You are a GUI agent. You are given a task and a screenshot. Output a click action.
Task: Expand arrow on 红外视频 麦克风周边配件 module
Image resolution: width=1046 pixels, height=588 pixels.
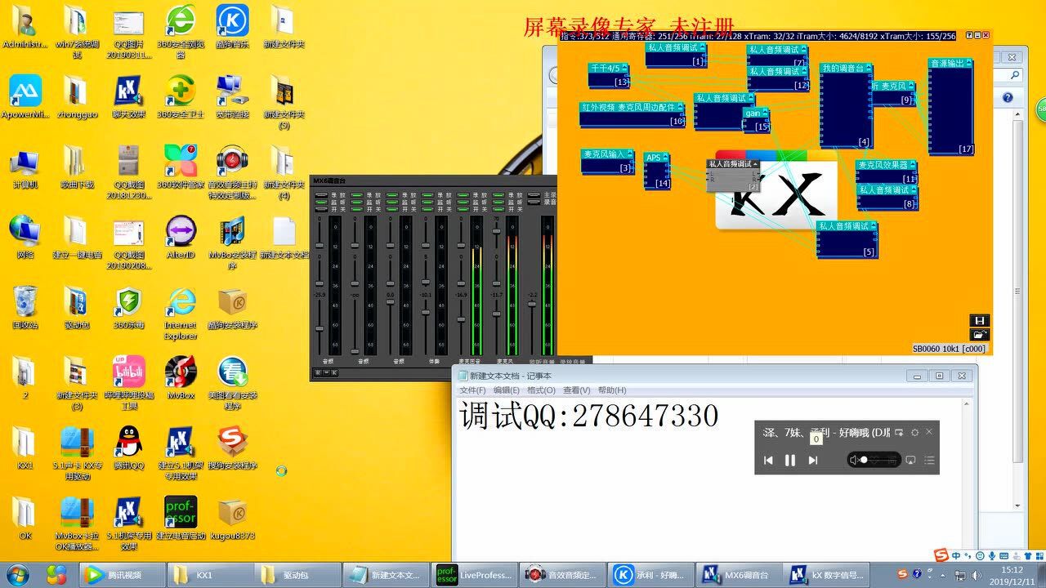pyautogui.click(x=680, y=107)
